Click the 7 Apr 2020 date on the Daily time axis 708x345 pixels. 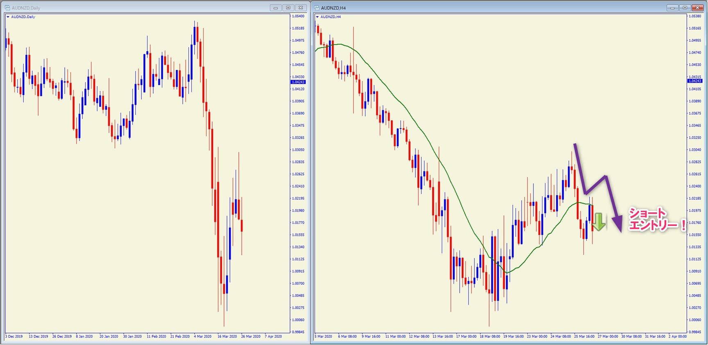pyautogui.click(x=273, y=336)
